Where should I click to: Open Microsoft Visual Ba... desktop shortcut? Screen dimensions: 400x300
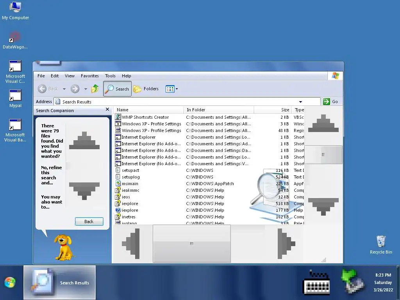pos(15,130)
